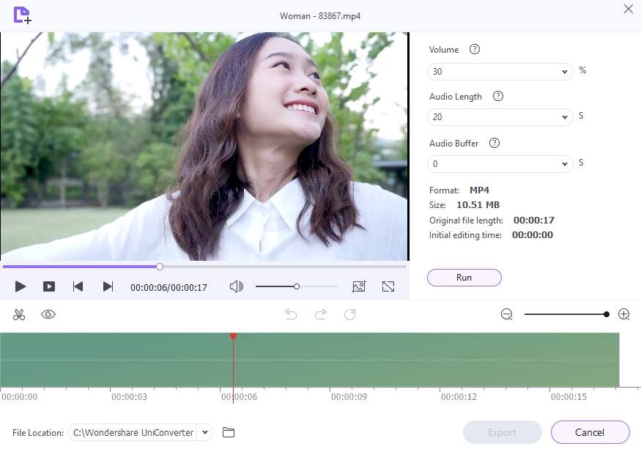Image resolution: width=641 pixels, height=452 pixels.
Task: Click the 00:00:15 timeline label
Action: [568, 397]
